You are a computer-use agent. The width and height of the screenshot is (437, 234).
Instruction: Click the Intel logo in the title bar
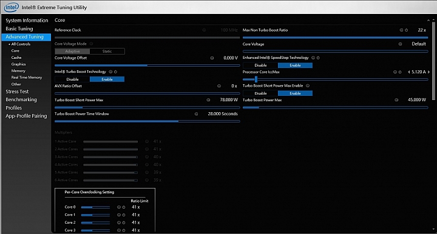point(11,7)
